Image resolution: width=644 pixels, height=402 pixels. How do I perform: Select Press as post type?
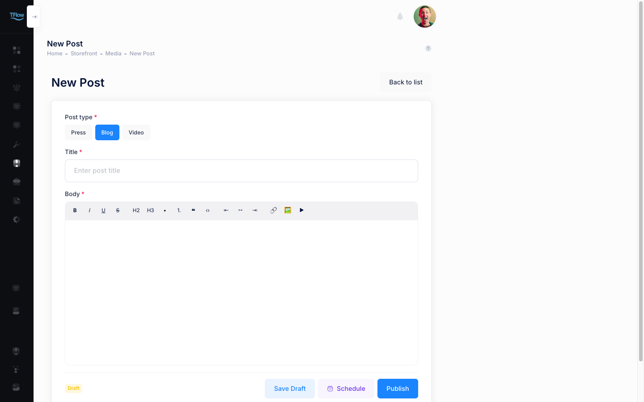coord(78,133)
